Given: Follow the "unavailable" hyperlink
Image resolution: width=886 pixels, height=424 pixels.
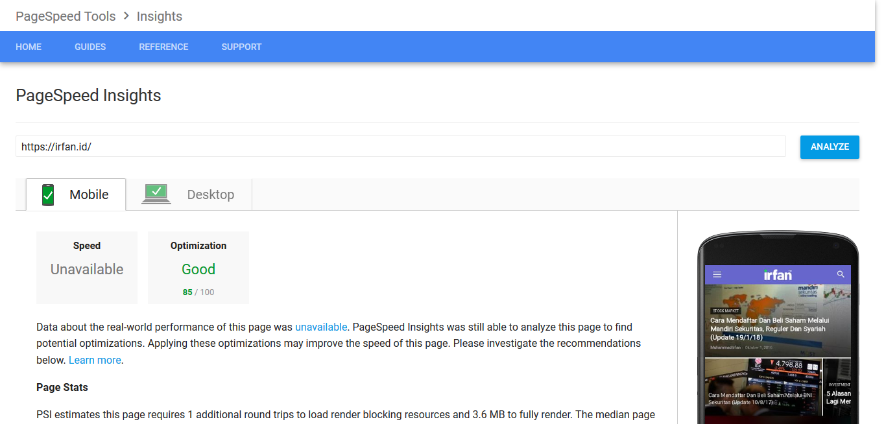Looking at the screenshot, I should tap(321, 327).
